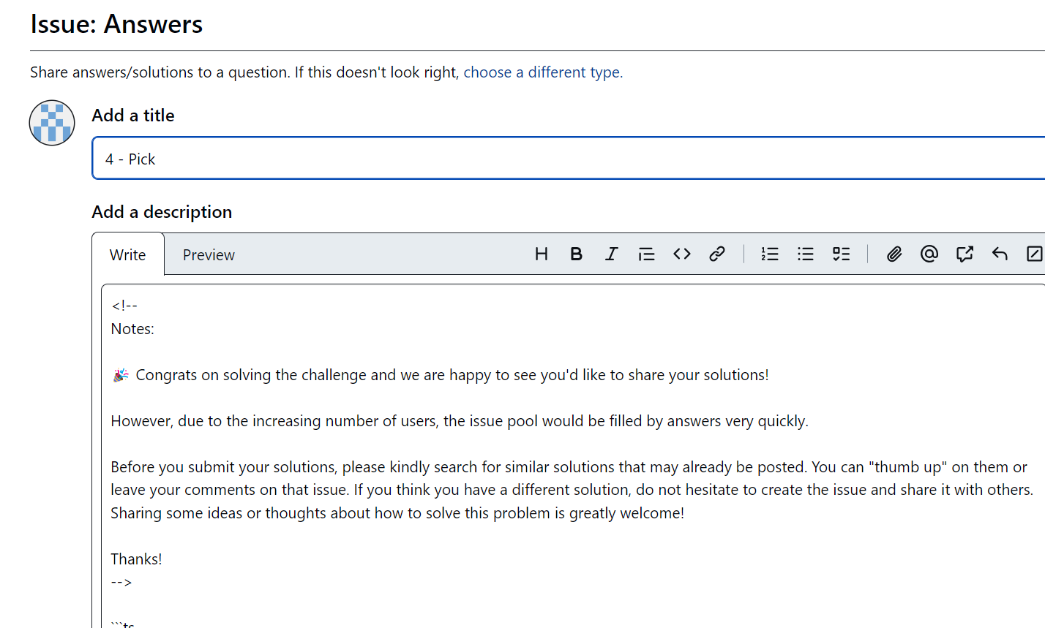Insert a saved reply with arrow icon

tap(1000, 254)
